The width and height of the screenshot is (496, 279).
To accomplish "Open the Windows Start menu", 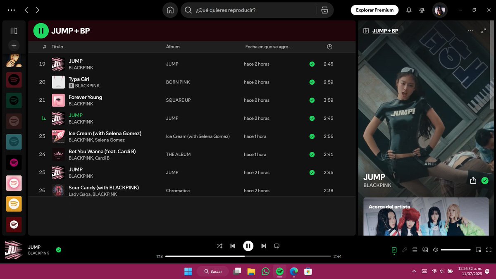I will pyautogui.click(x=188, y=271).
